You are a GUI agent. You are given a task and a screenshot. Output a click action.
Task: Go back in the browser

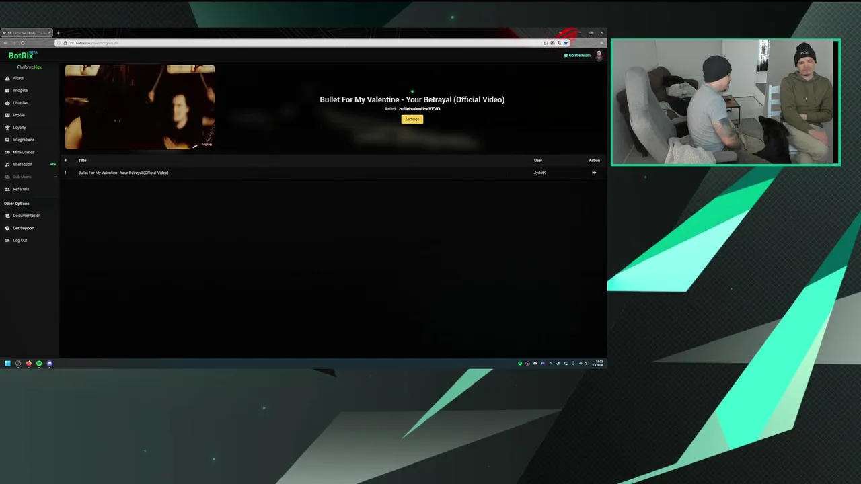pos(5,43)
